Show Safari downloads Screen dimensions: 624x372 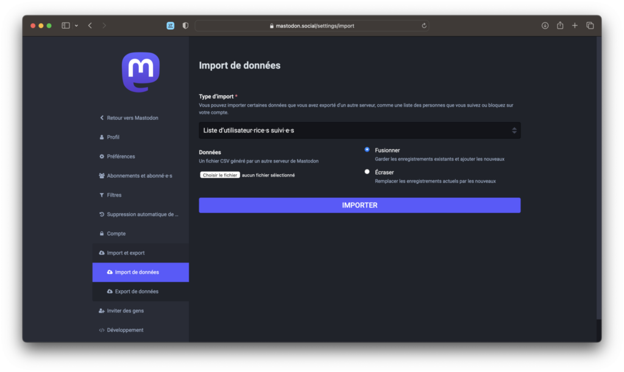(x=545, y=26)
